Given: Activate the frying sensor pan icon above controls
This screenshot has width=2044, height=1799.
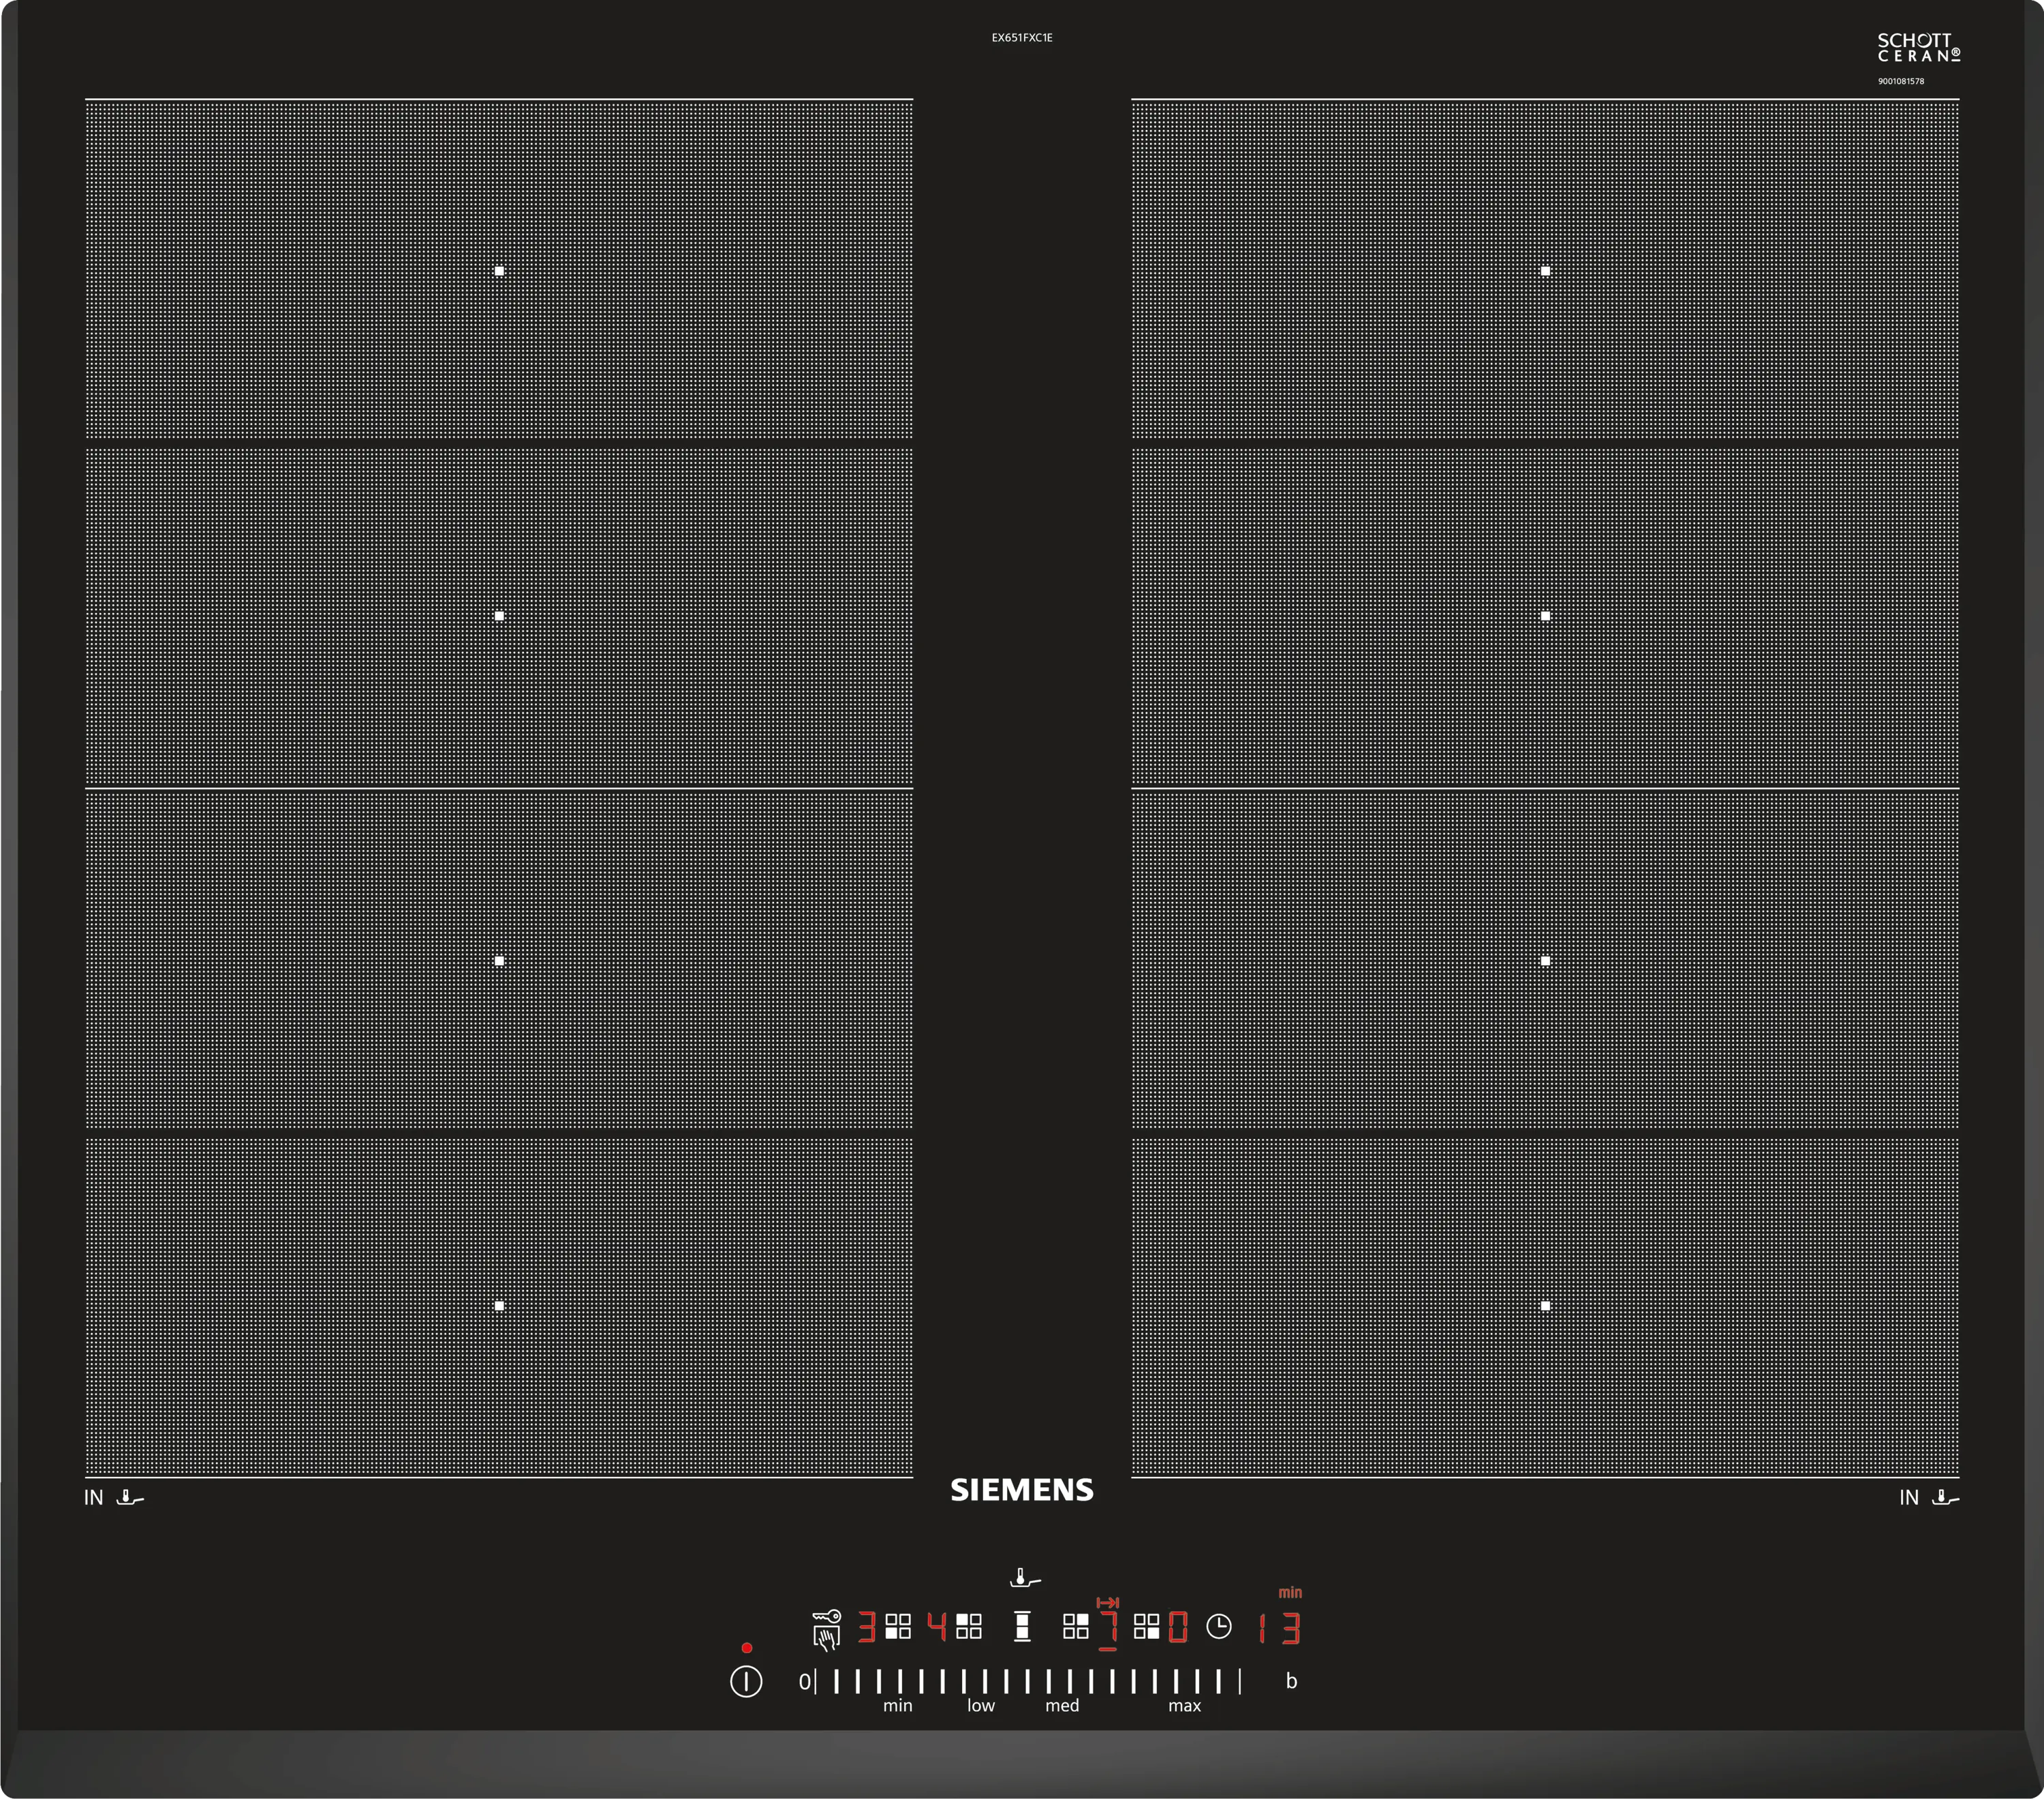Looking at the screenshot, I should pos(1025,1579).
